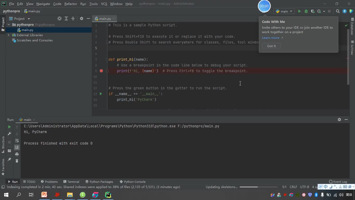Profile main using the clock-run icon
Screen dimensions: 355x200
(319, 11)
